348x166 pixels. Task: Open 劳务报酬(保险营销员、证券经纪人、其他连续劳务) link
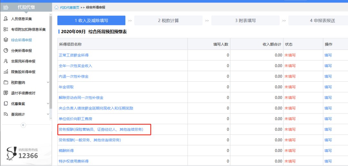101,130
